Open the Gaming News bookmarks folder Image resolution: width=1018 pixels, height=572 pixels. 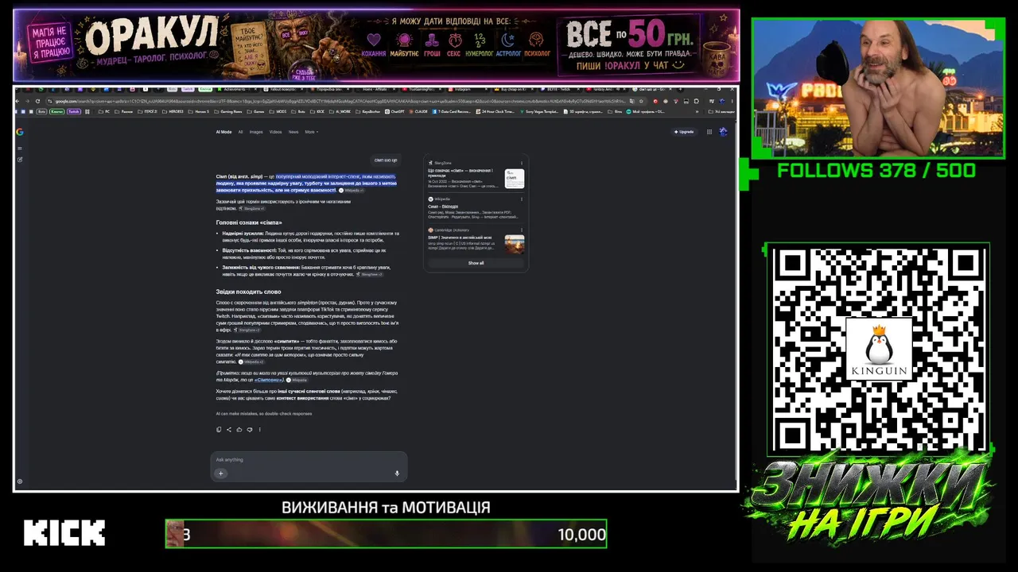(228, 111)
